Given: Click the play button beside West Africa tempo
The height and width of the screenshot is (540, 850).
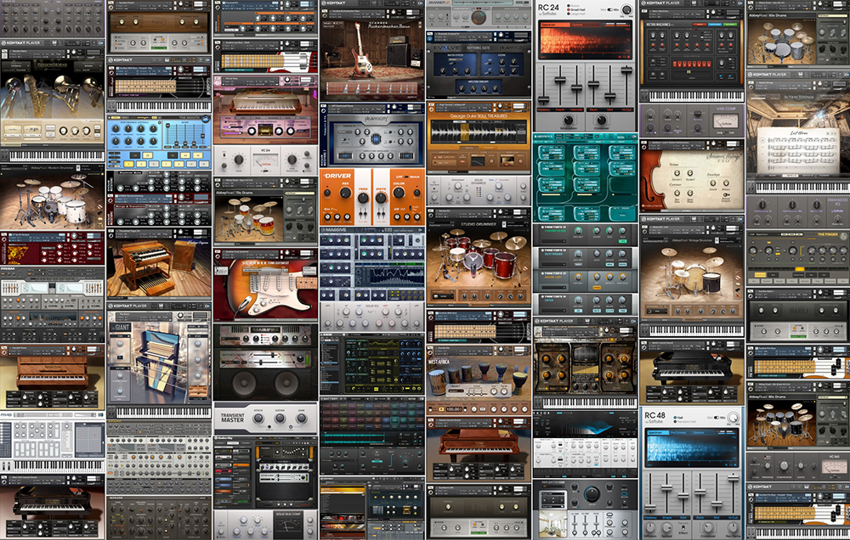Looking at the screenshot, I should pos(440,409).
